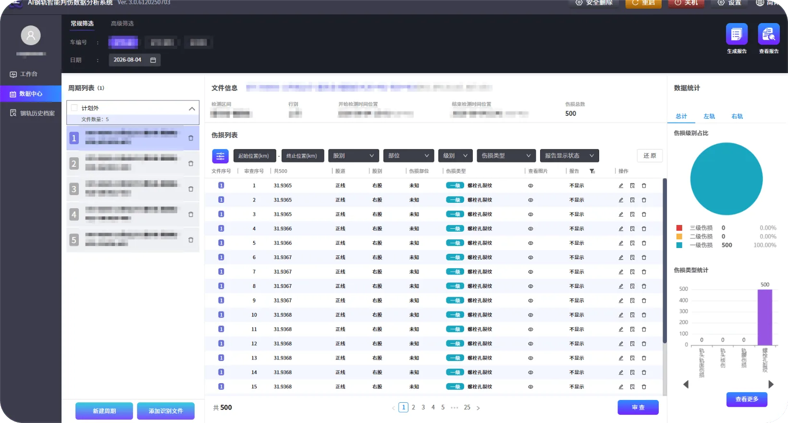Open calendar icon in date field

pos(153,60)
